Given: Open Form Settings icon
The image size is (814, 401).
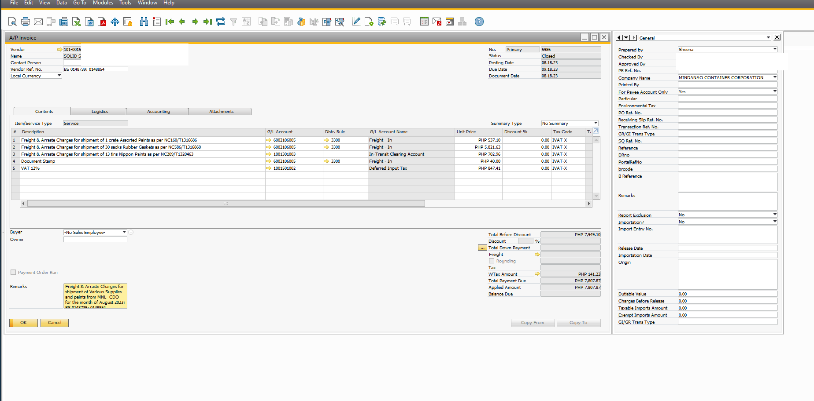Looking at the screenshot, I should pos(369,22).
